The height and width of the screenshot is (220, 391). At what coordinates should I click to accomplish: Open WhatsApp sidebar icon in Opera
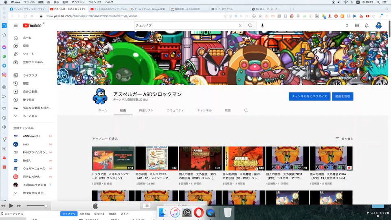pyautogui.click(x=4, y=57)
